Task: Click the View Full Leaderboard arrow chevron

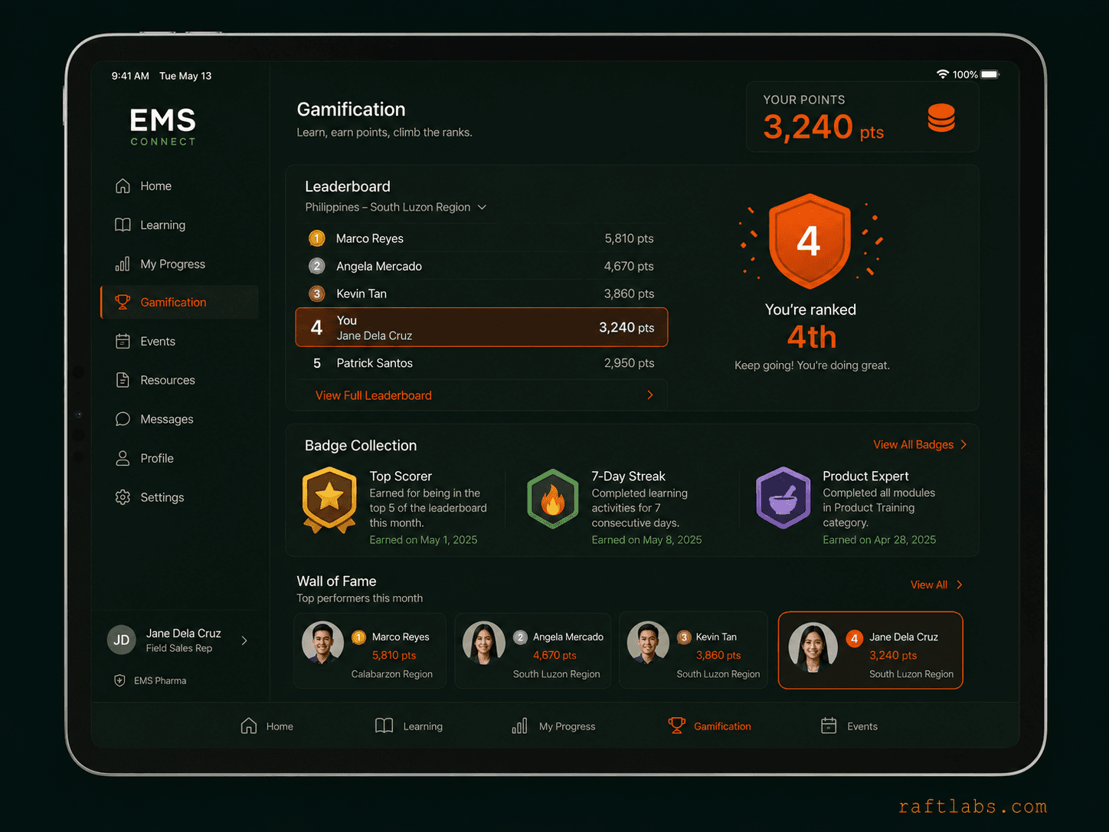Action: pyautogui.click(x=650, y=395)
